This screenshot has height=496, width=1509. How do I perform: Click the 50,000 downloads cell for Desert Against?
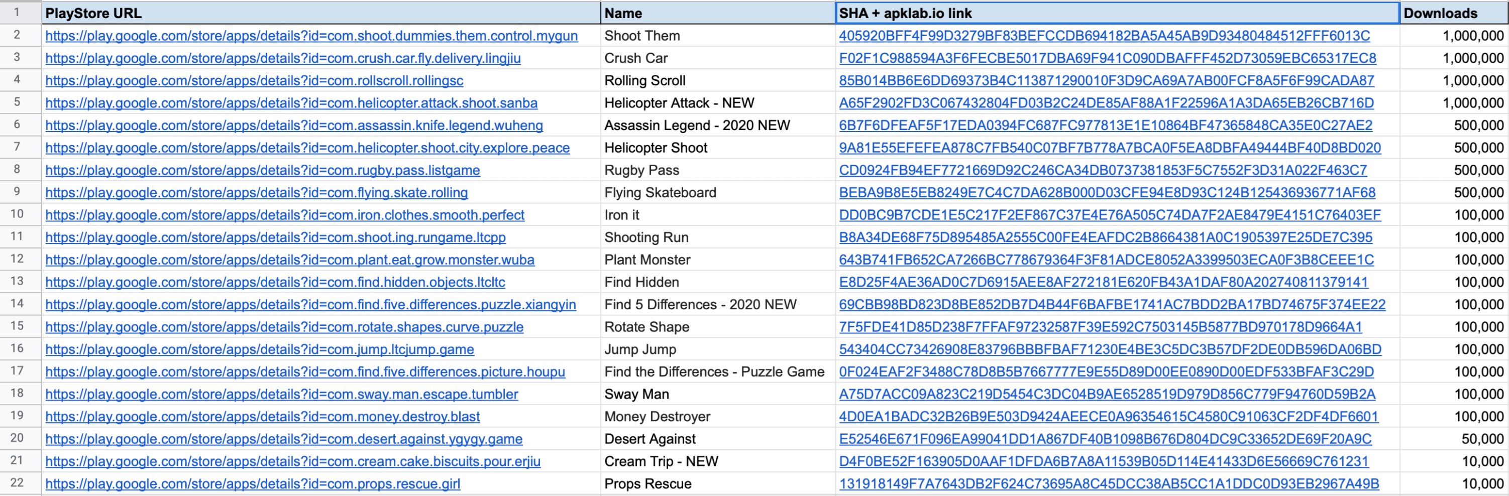[x=1453, y=439]
